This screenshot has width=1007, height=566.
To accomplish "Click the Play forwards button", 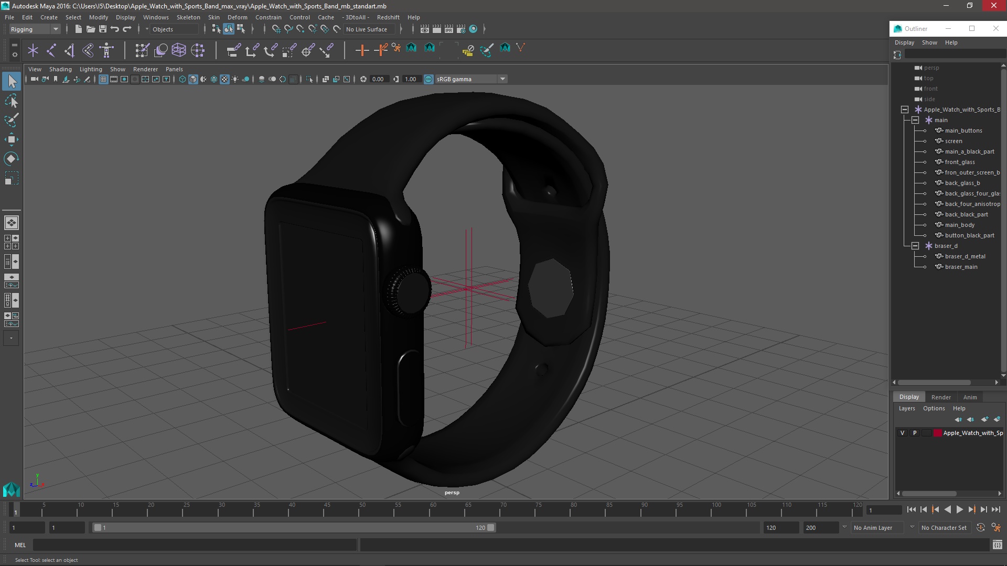I will (x=959, y=509).
